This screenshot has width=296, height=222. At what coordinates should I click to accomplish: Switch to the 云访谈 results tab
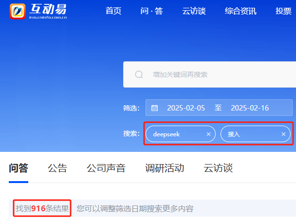tap(218, 168)
